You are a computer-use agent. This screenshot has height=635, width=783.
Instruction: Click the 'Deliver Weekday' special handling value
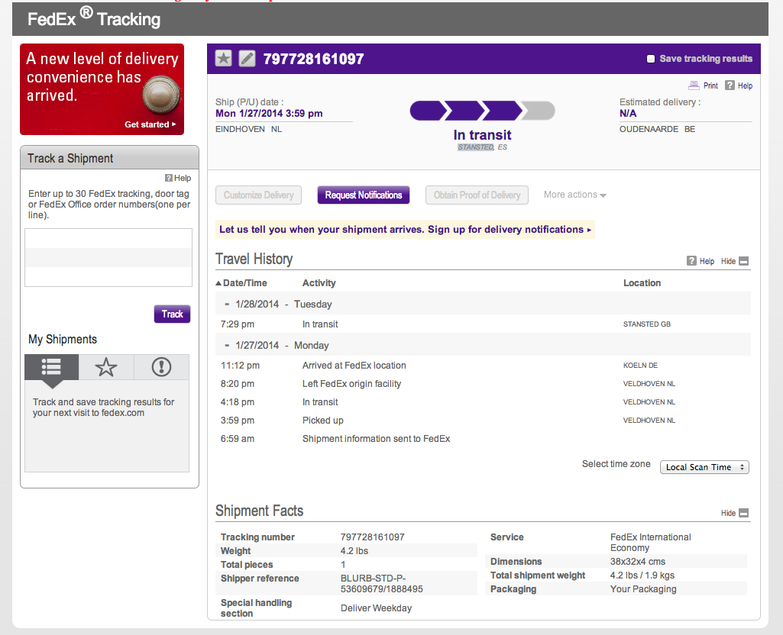(376, 608)
